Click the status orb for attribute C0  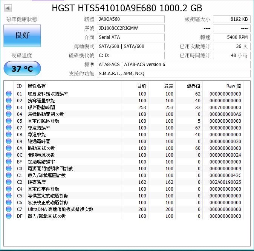point(9,169)
